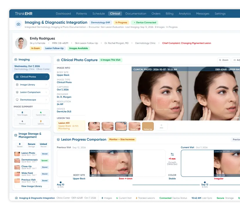Click the Synced status on Dermatoscopic row

[x=44, y=160]
